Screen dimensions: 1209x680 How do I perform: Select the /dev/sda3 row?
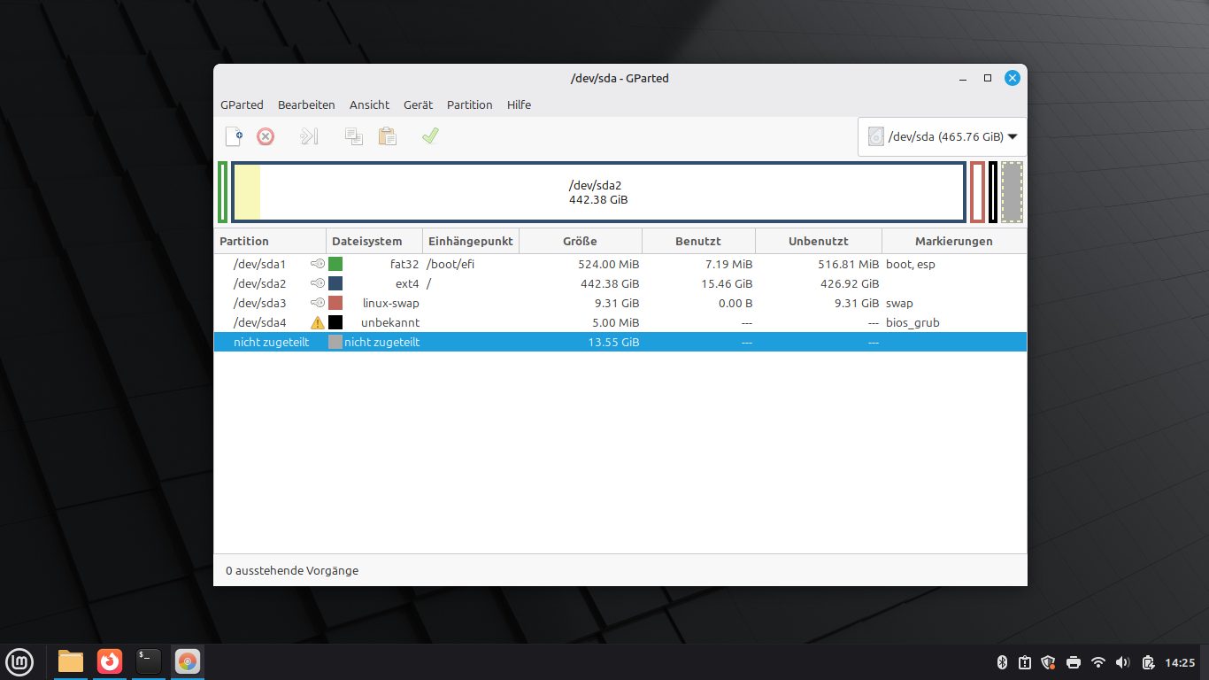[x=620, y=303]
